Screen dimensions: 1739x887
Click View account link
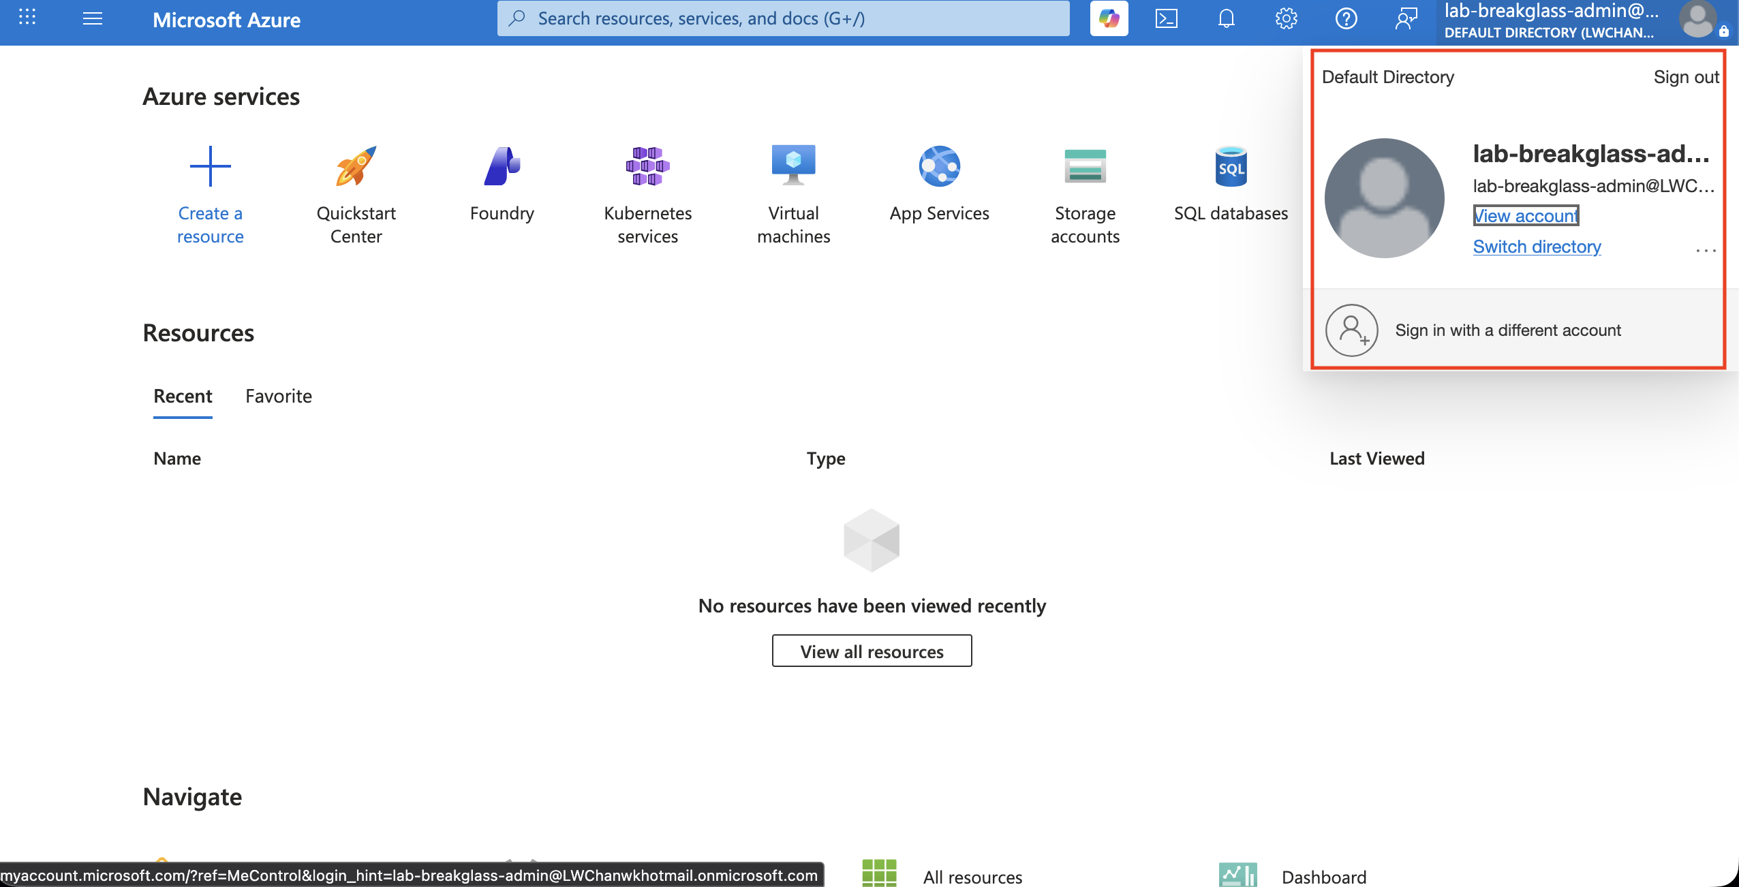[1526, 216]
